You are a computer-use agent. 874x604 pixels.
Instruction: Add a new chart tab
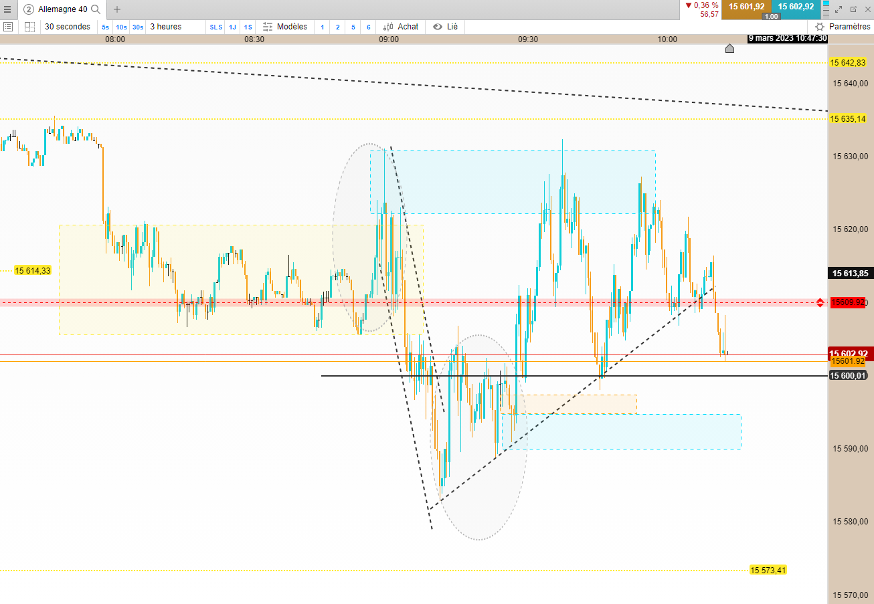117,9
